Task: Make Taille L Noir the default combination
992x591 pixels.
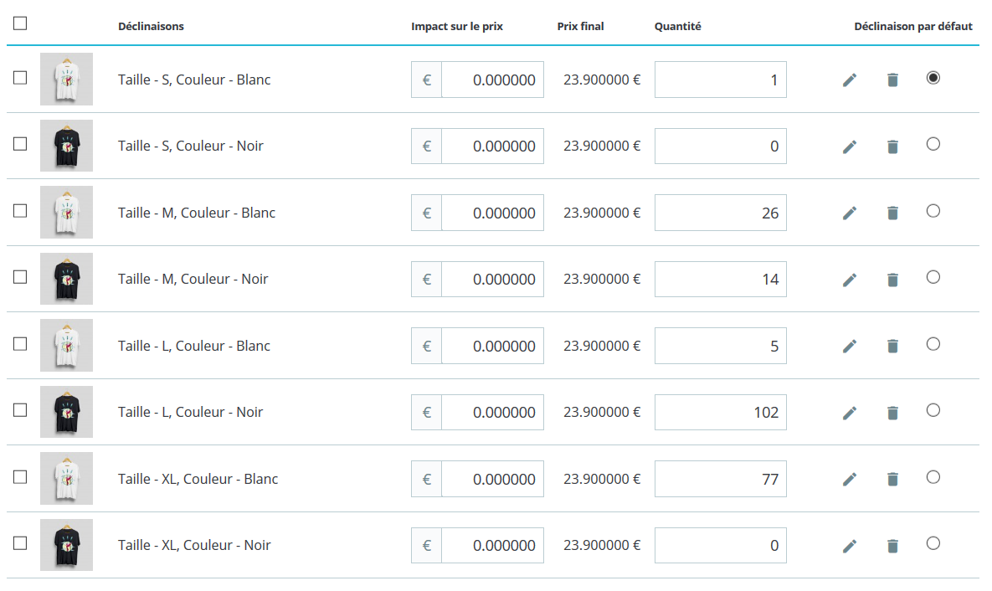Action: pos(933,410)
